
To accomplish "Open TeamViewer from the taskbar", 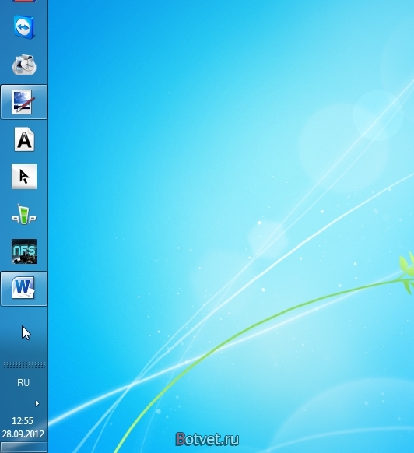I will point(24,27).
